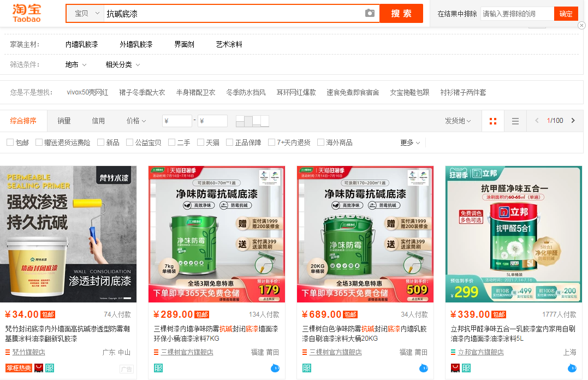This screenshot has width=588, height=380.
Task: Toggle the 二手 filter checkbox
Action: click(172, 143)
